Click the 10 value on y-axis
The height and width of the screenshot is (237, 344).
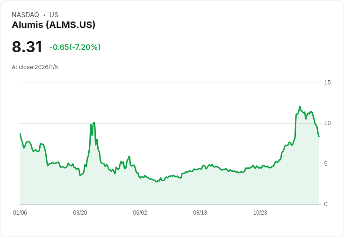(327, 123)
